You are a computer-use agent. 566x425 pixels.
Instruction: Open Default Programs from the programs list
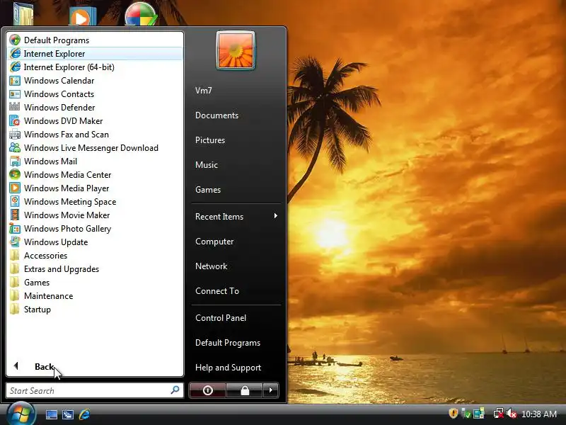pos(95,40)
